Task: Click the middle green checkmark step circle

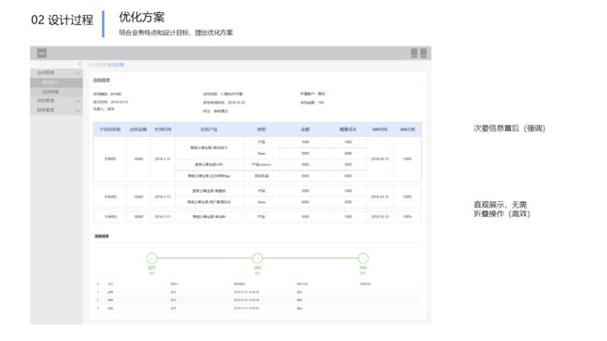Action: (258, 258)
